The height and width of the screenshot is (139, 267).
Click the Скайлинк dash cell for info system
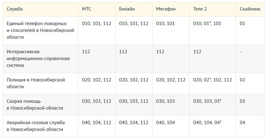point(241,52)
